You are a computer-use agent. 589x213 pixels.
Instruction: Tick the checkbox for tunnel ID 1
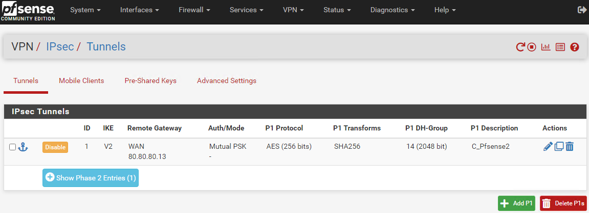pos(12,147)
